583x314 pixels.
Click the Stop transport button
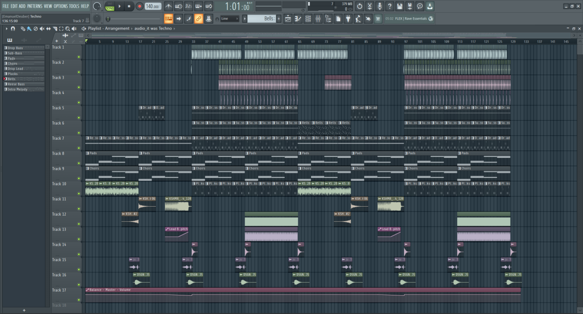[129, 6]
